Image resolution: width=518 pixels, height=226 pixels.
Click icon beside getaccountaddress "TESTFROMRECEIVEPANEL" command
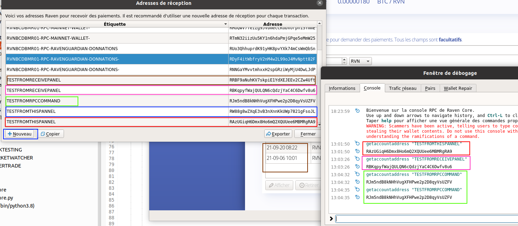click(x=357, y=158)
